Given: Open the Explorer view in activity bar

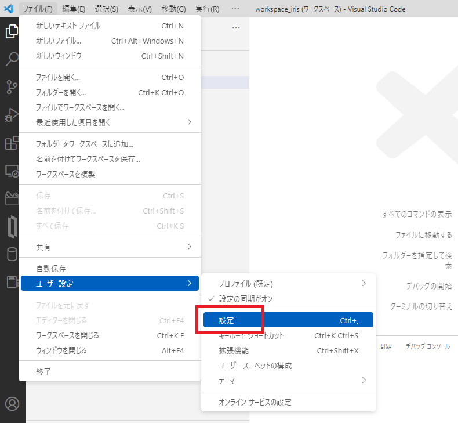Looking at the screenshot, I should coord(12,32).
